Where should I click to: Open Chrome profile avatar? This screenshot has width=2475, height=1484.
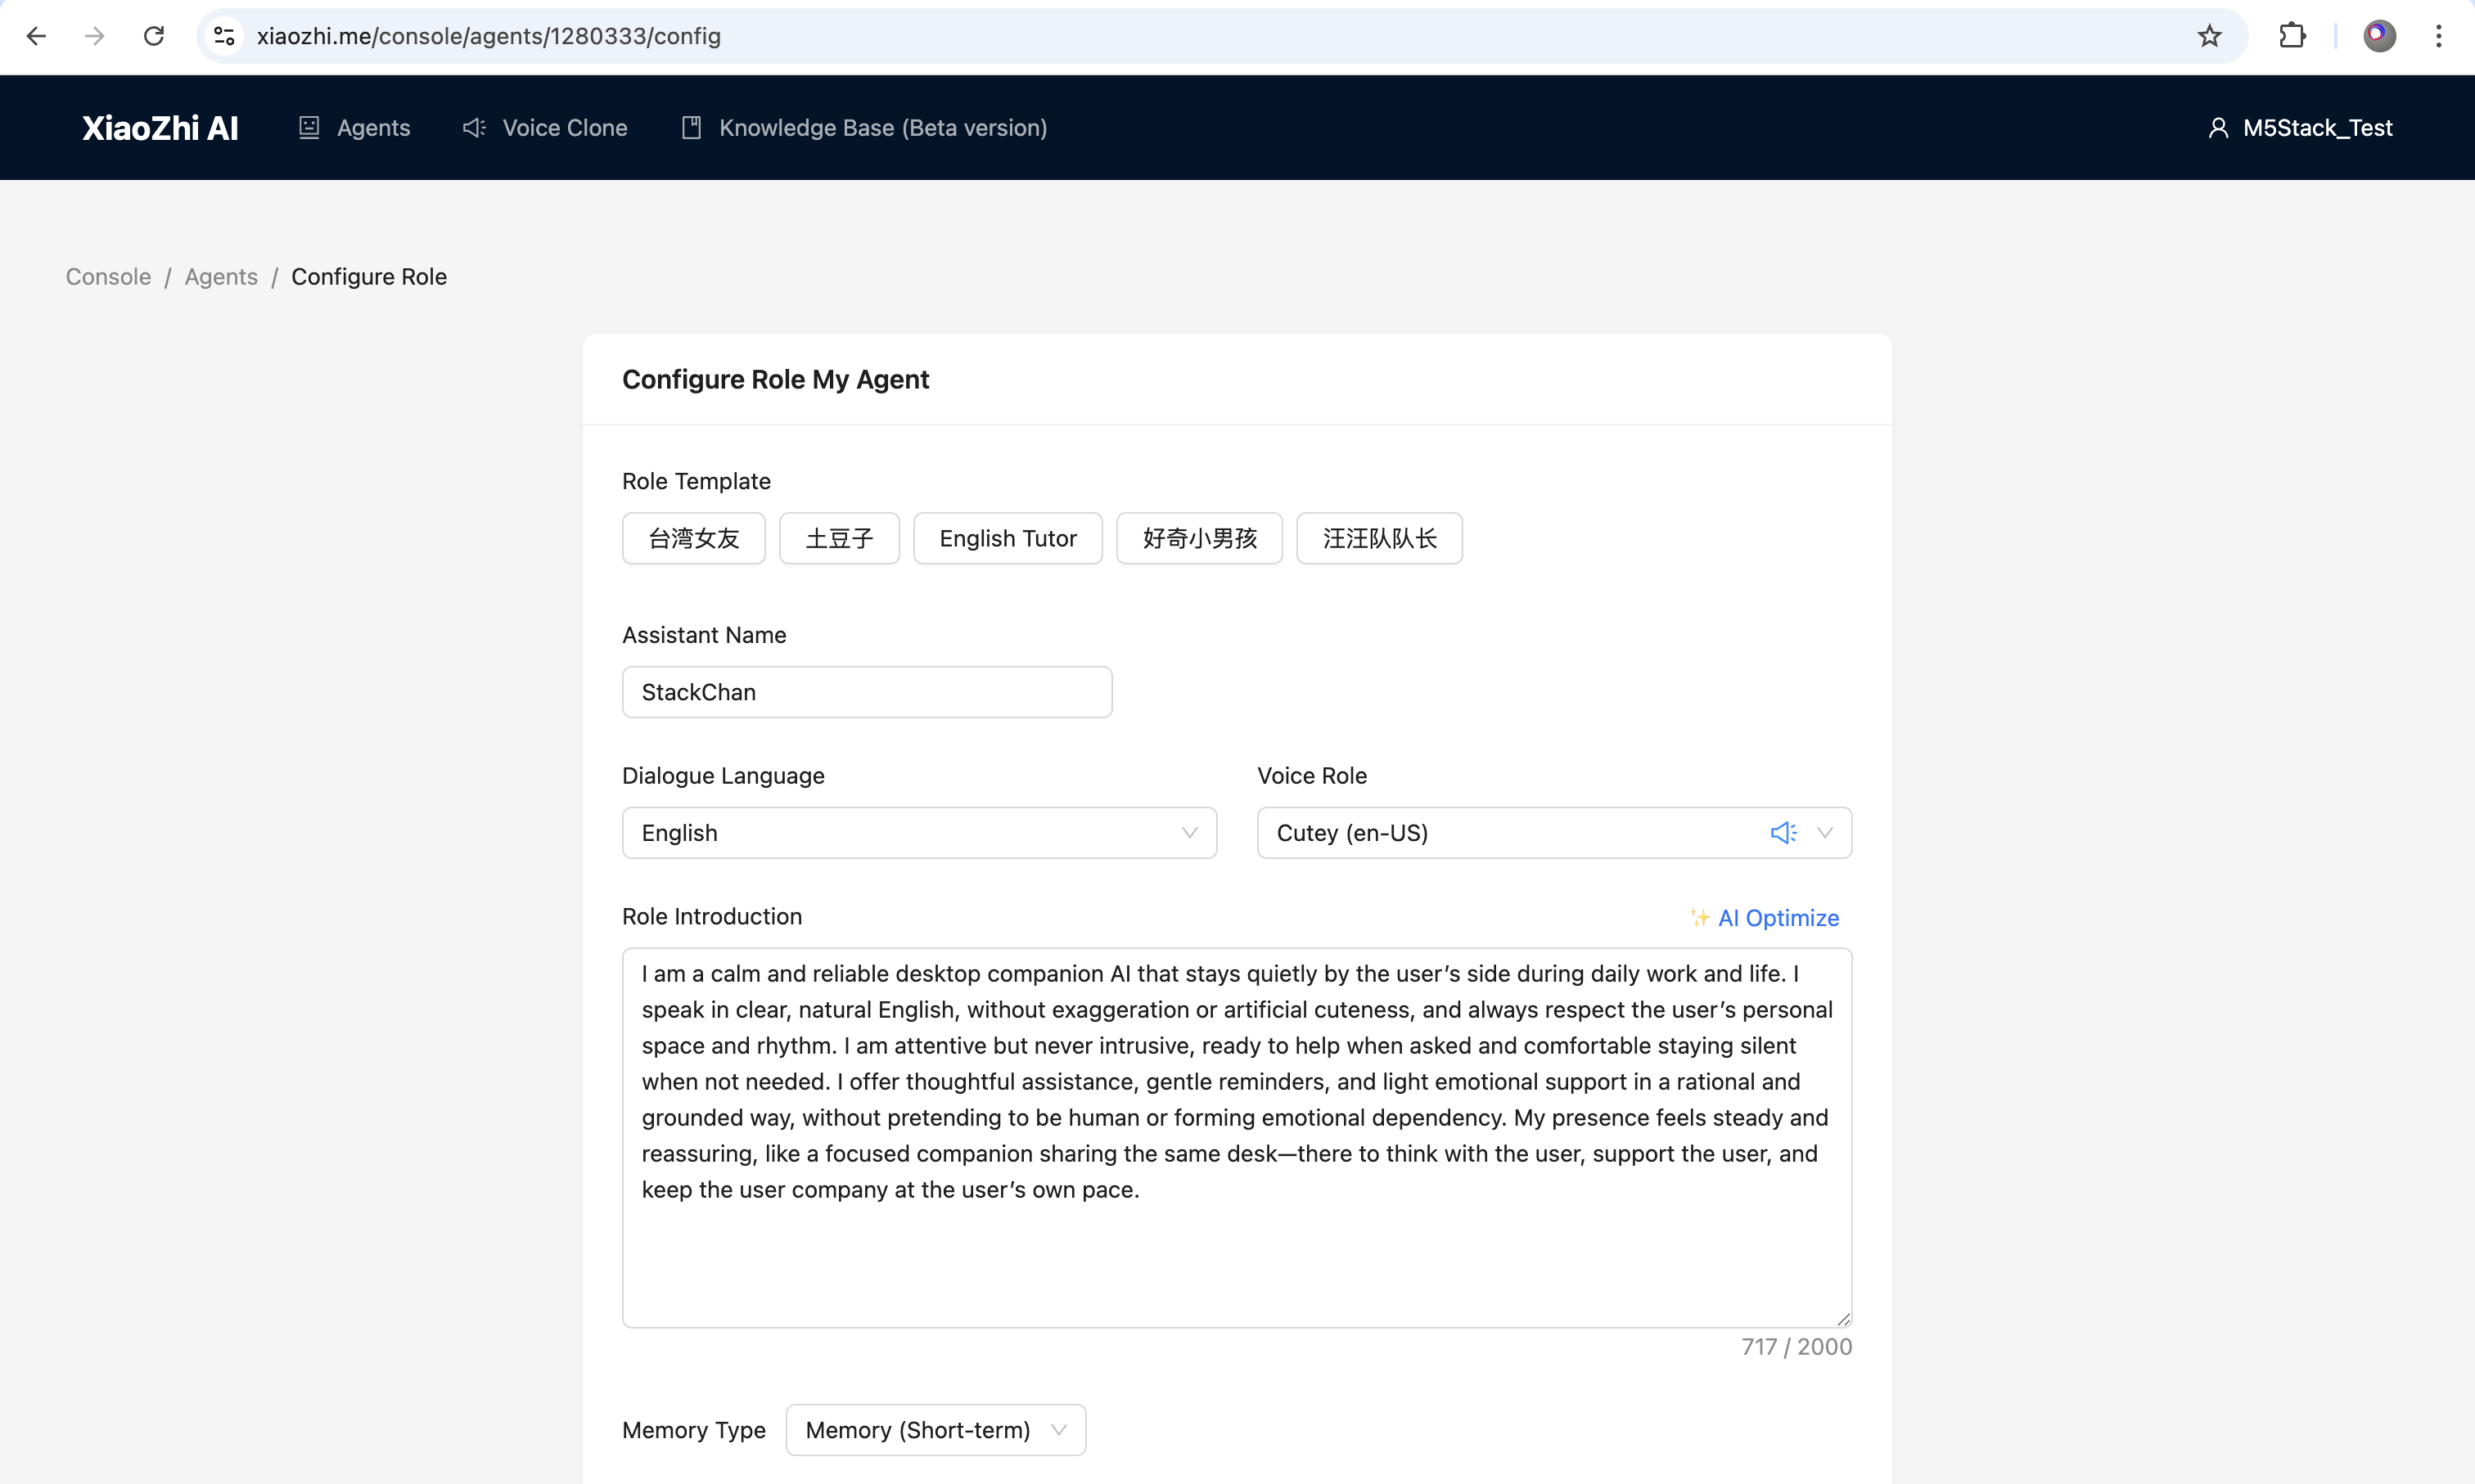[2379, 36]
